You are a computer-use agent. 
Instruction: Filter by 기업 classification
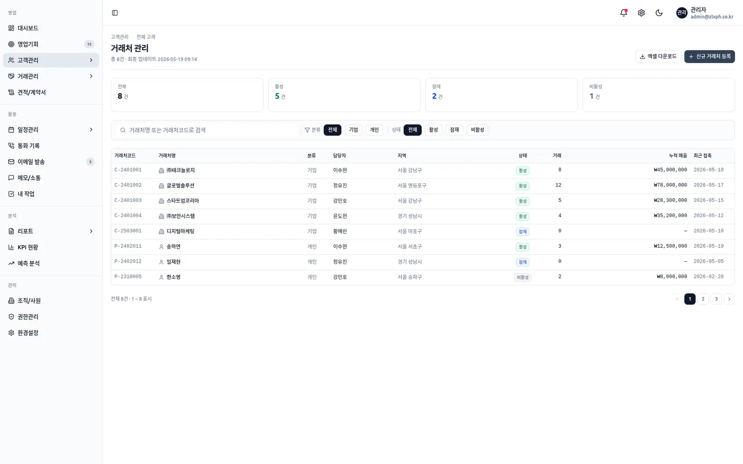click(x=353, y=130)
